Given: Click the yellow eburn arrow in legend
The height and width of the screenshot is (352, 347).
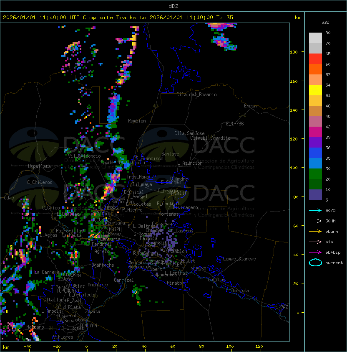Looking at the screenshot, I should 315,232.
